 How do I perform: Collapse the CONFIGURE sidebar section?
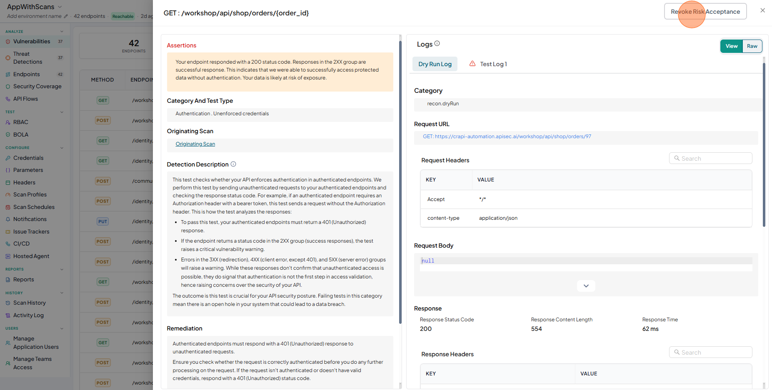click(x=62, y=148)
